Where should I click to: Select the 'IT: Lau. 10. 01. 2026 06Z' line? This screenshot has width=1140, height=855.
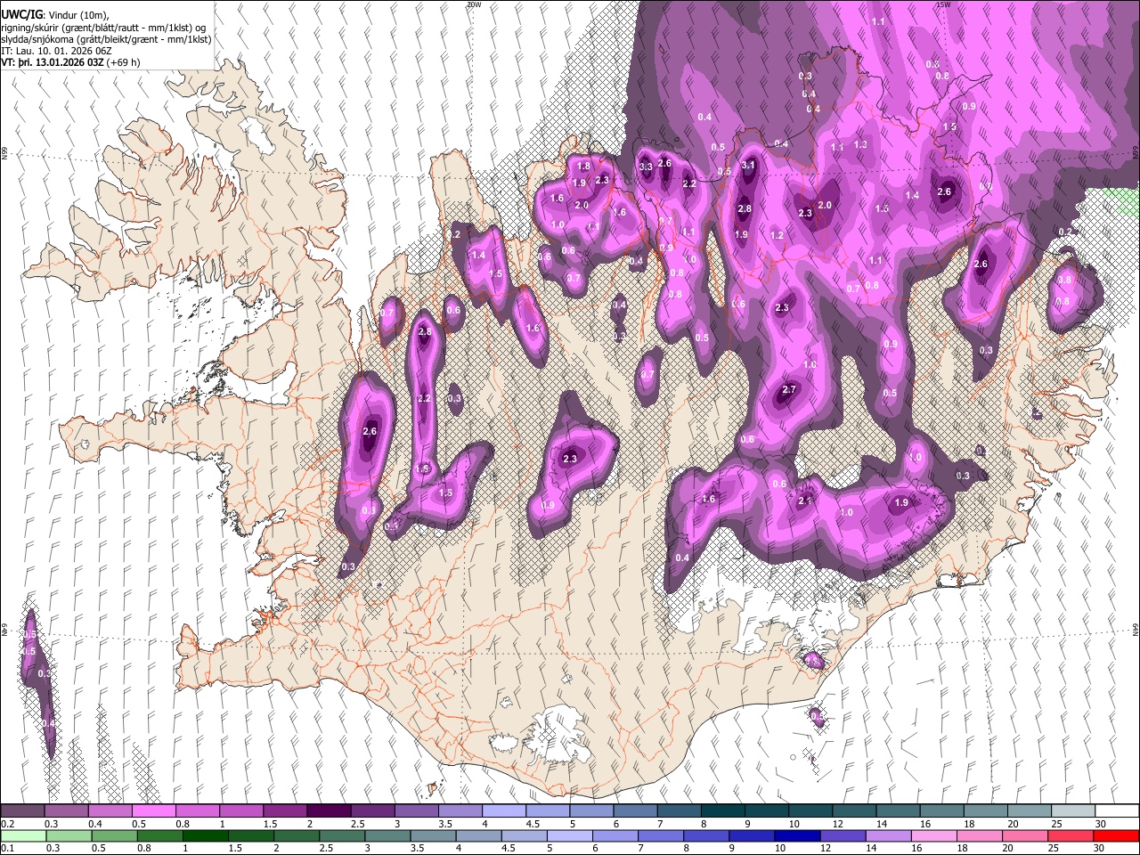pos(55,52)
